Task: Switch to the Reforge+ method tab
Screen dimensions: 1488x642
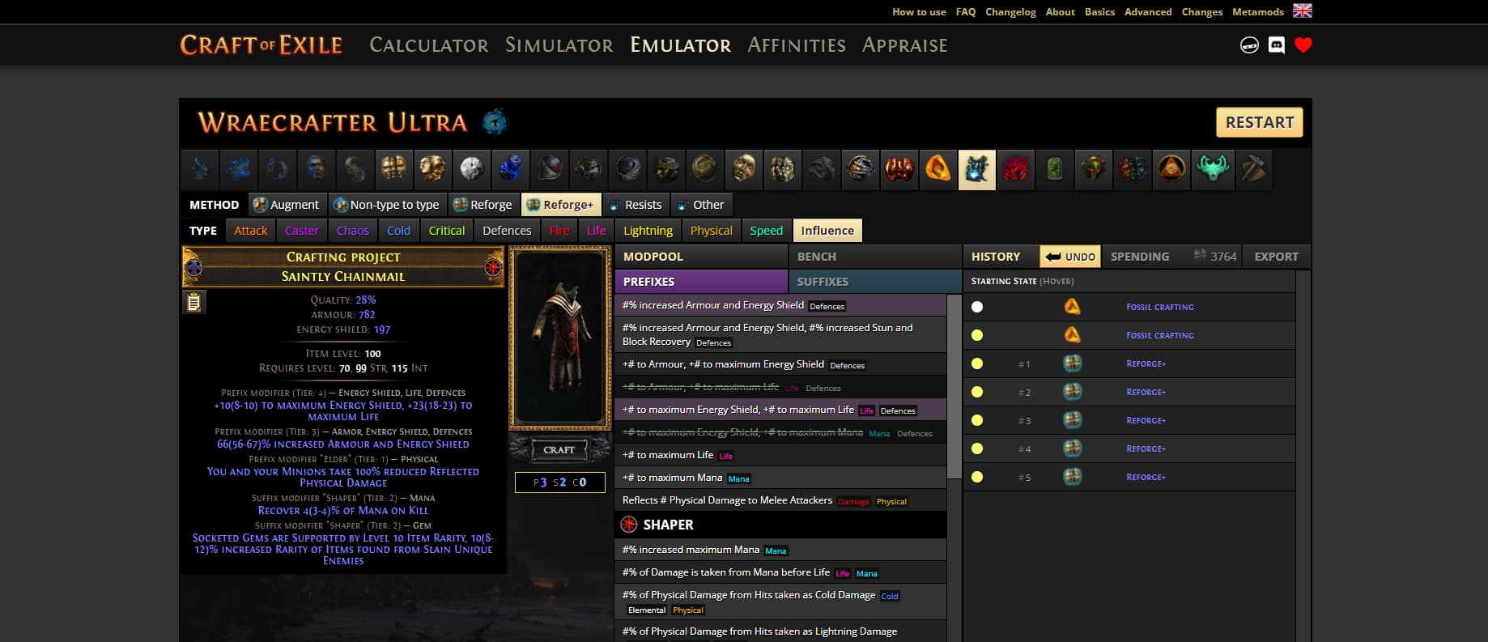Action: [560, 205]
